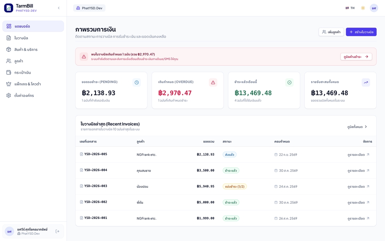Open the PhatYSD.Dev organization selector
This screenshot has width=385, height=241.
point(89,8)
